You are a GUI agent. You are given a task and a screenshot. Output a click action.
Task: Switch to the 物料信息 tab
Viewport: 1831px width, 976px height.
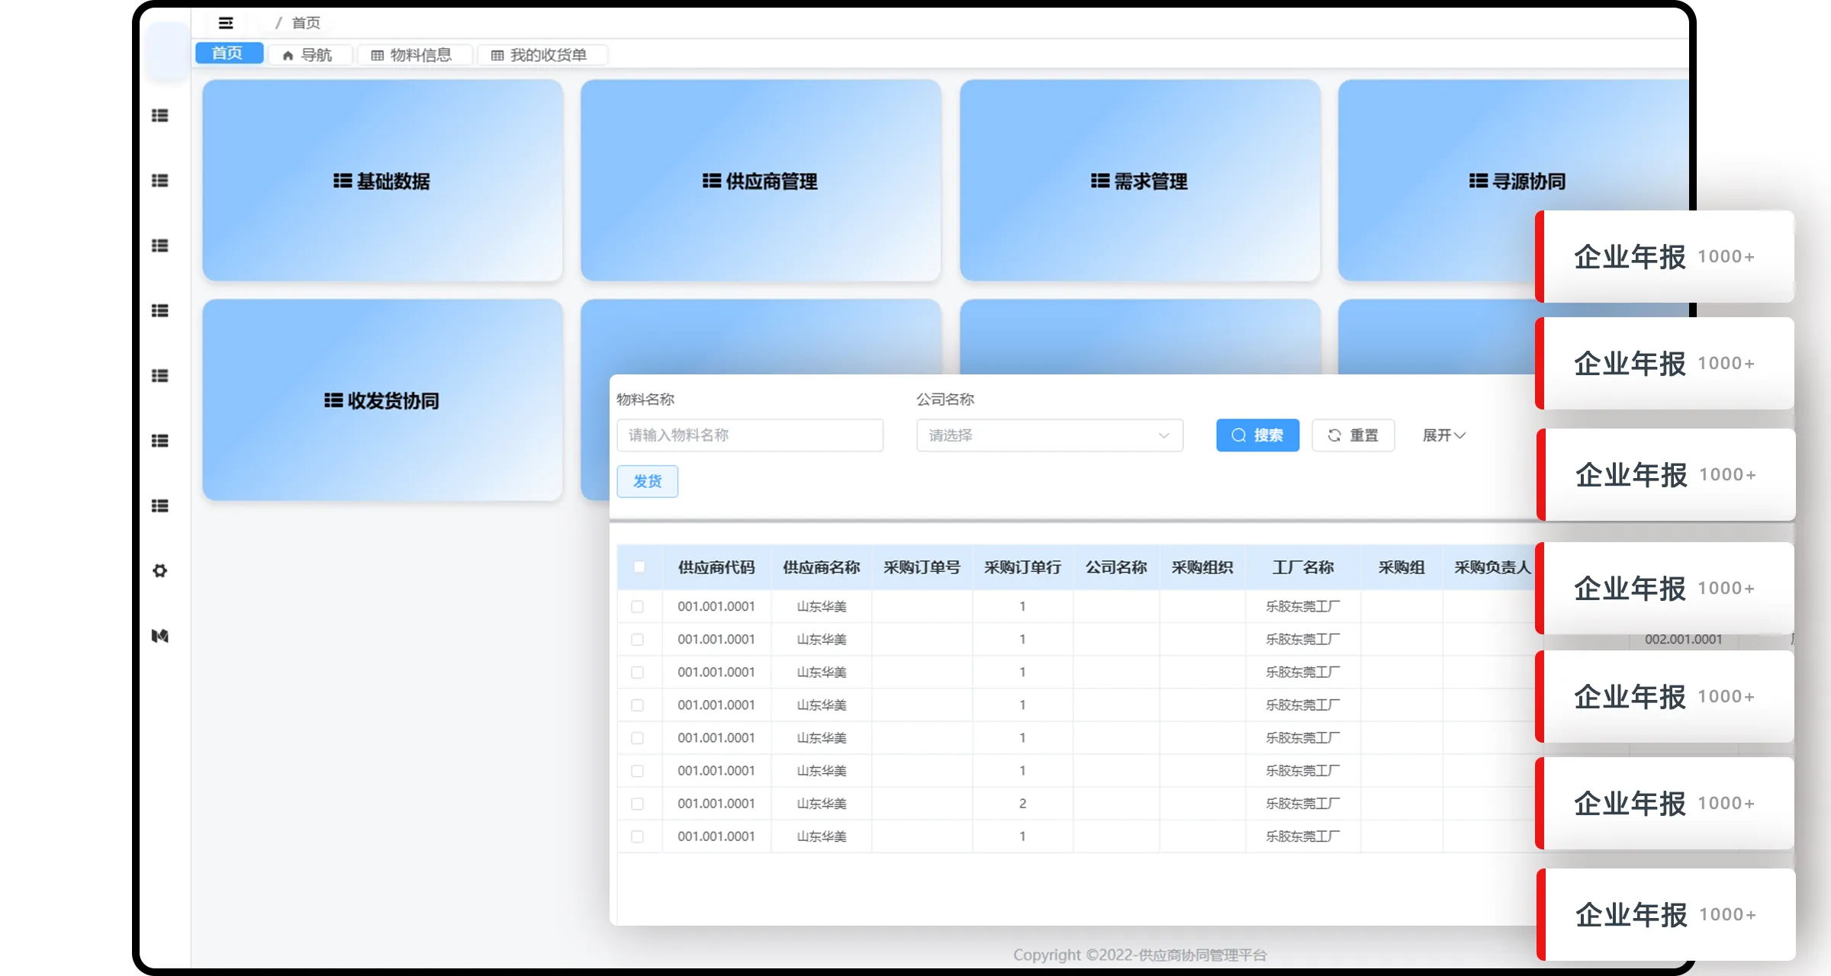pos(412,56)
